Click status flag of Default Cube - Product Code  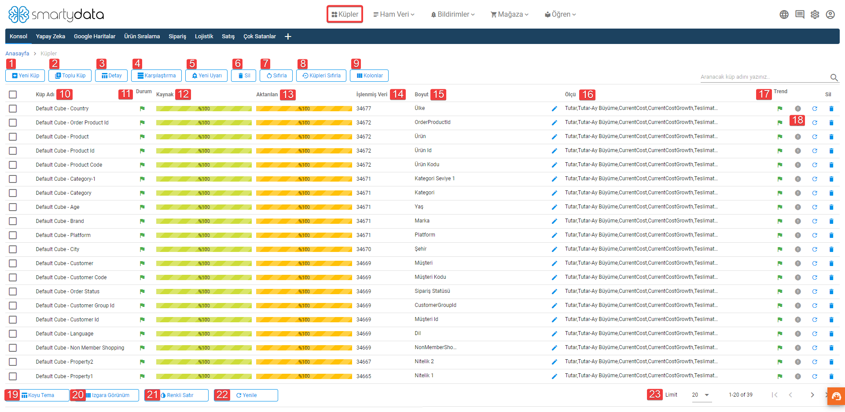(142, 165)
